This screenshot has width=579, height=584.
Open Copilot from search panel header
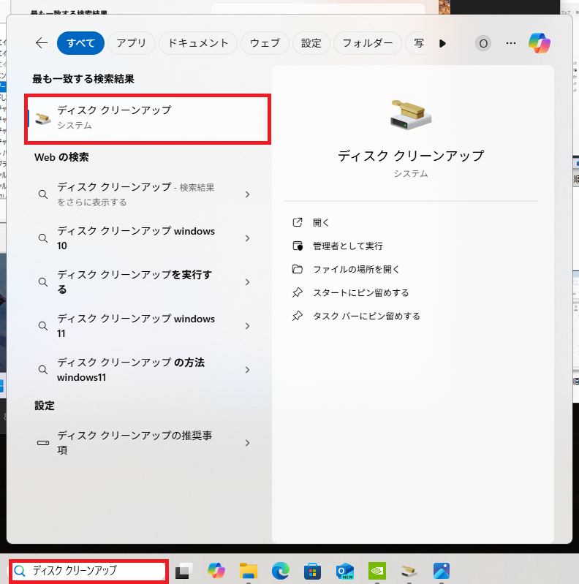[x=540, y=43]
